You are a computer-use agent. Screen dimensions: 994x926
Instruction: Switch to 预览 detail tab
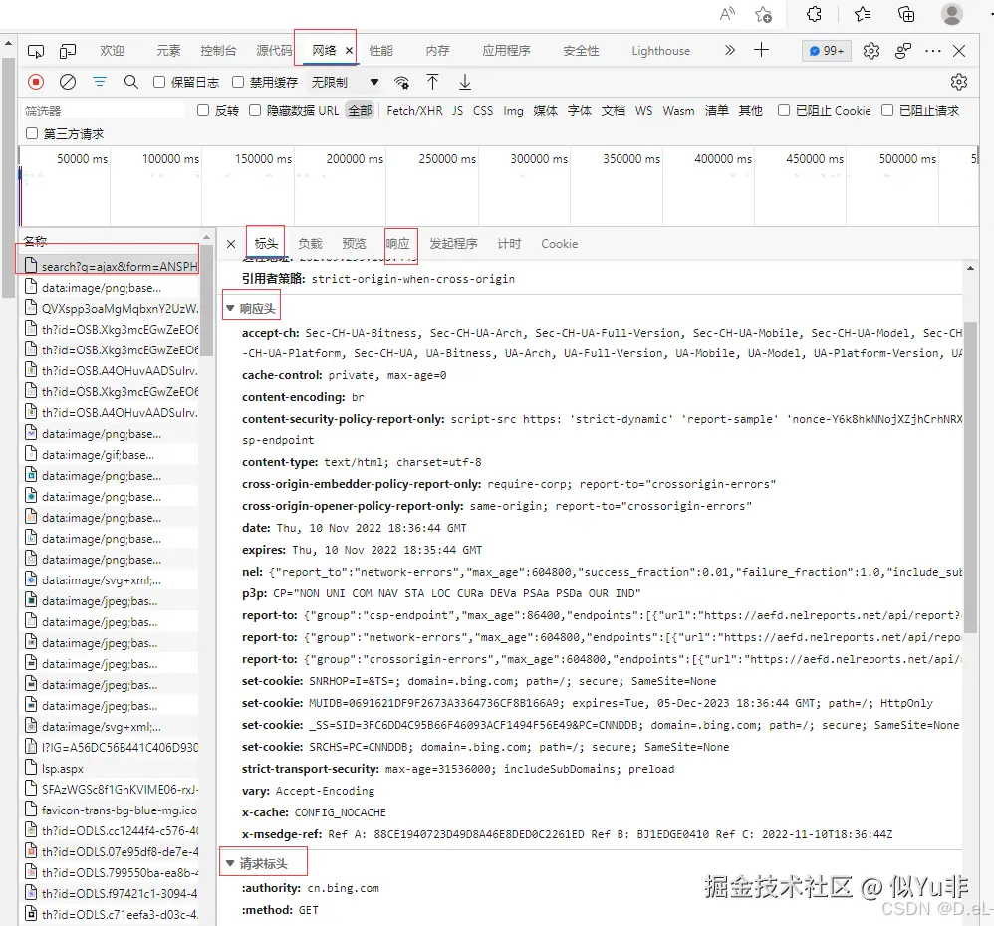pyautogui.click(x=354, y=244)
